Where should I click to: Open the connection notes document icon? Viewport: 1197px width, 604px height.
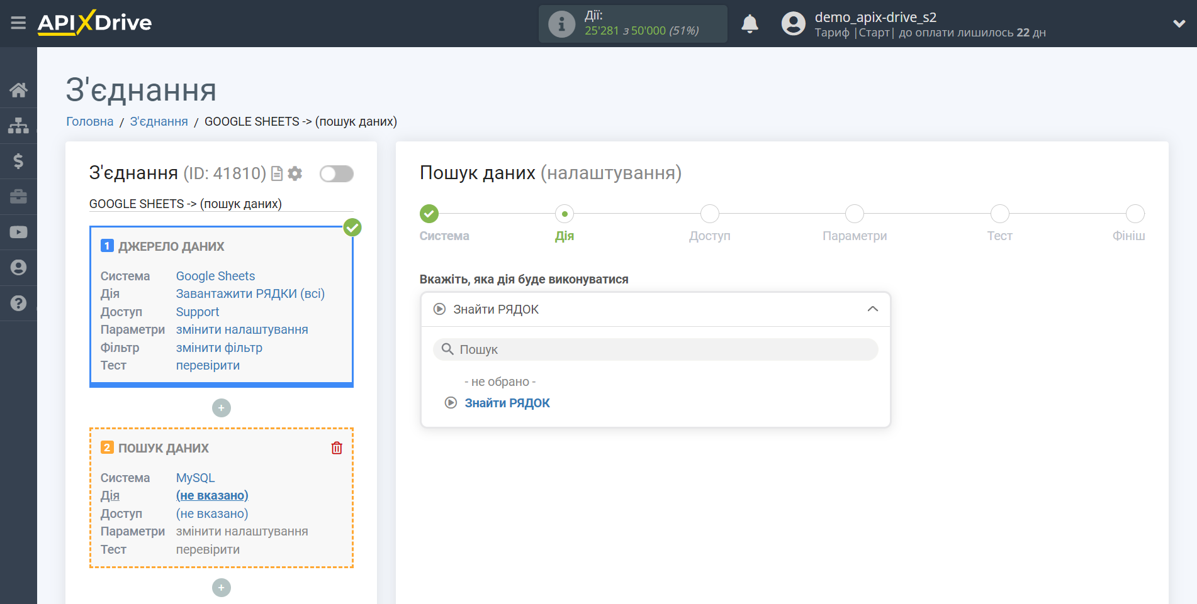point(276,173)
